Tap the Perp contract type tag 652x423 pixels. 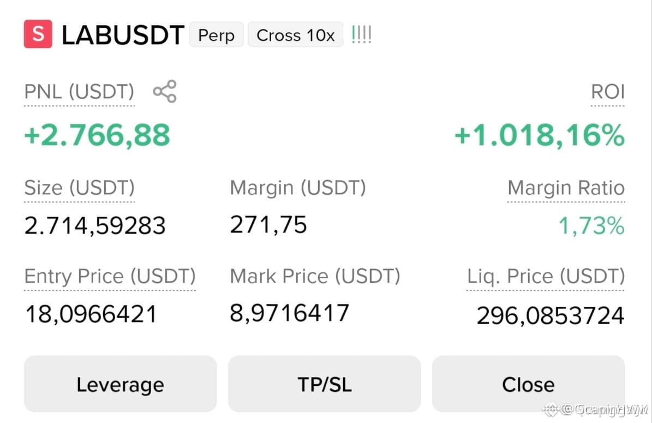click(216, 35)
